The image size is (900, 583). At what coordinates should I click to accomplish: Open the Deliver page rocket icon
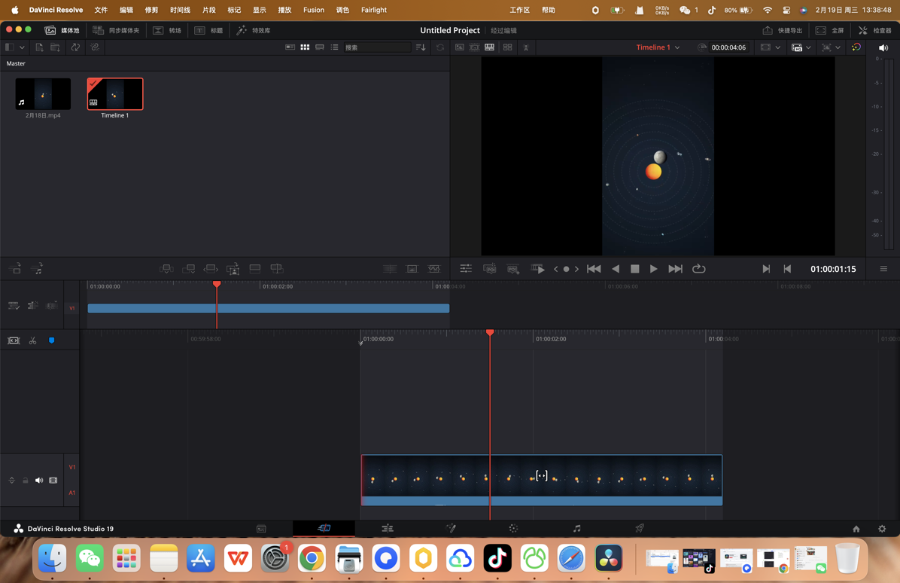pyautogui.click(x=639, y=529)
